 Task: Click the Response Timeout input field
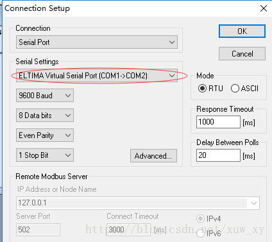pos(218,122)
